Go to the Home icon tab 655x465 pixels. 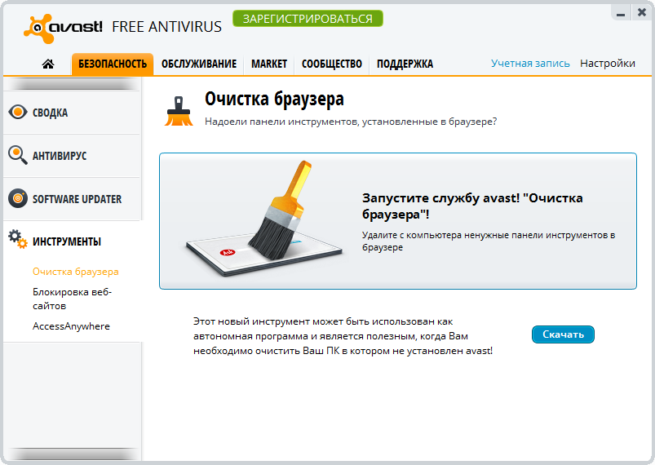tap(48, 64)
